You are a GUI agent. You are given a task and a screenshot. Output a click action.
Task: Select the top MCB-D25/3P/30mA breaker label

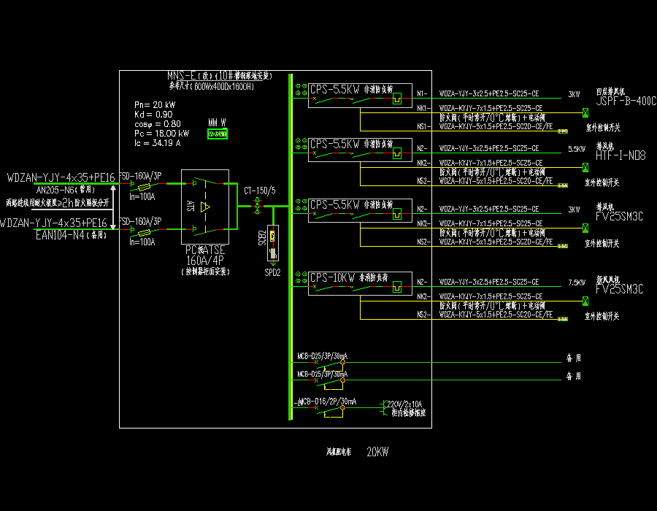coord(322,356)
